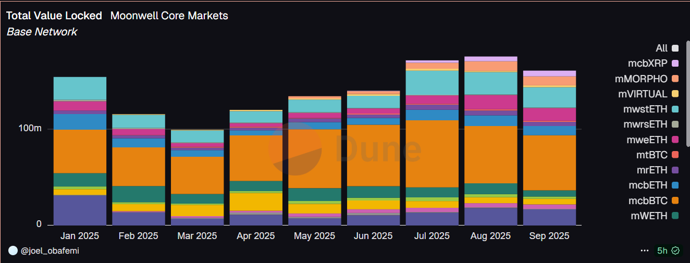This screenshot has width=690, height=263.
Task: Click the mWETH legend label
Action: [649, 216]
